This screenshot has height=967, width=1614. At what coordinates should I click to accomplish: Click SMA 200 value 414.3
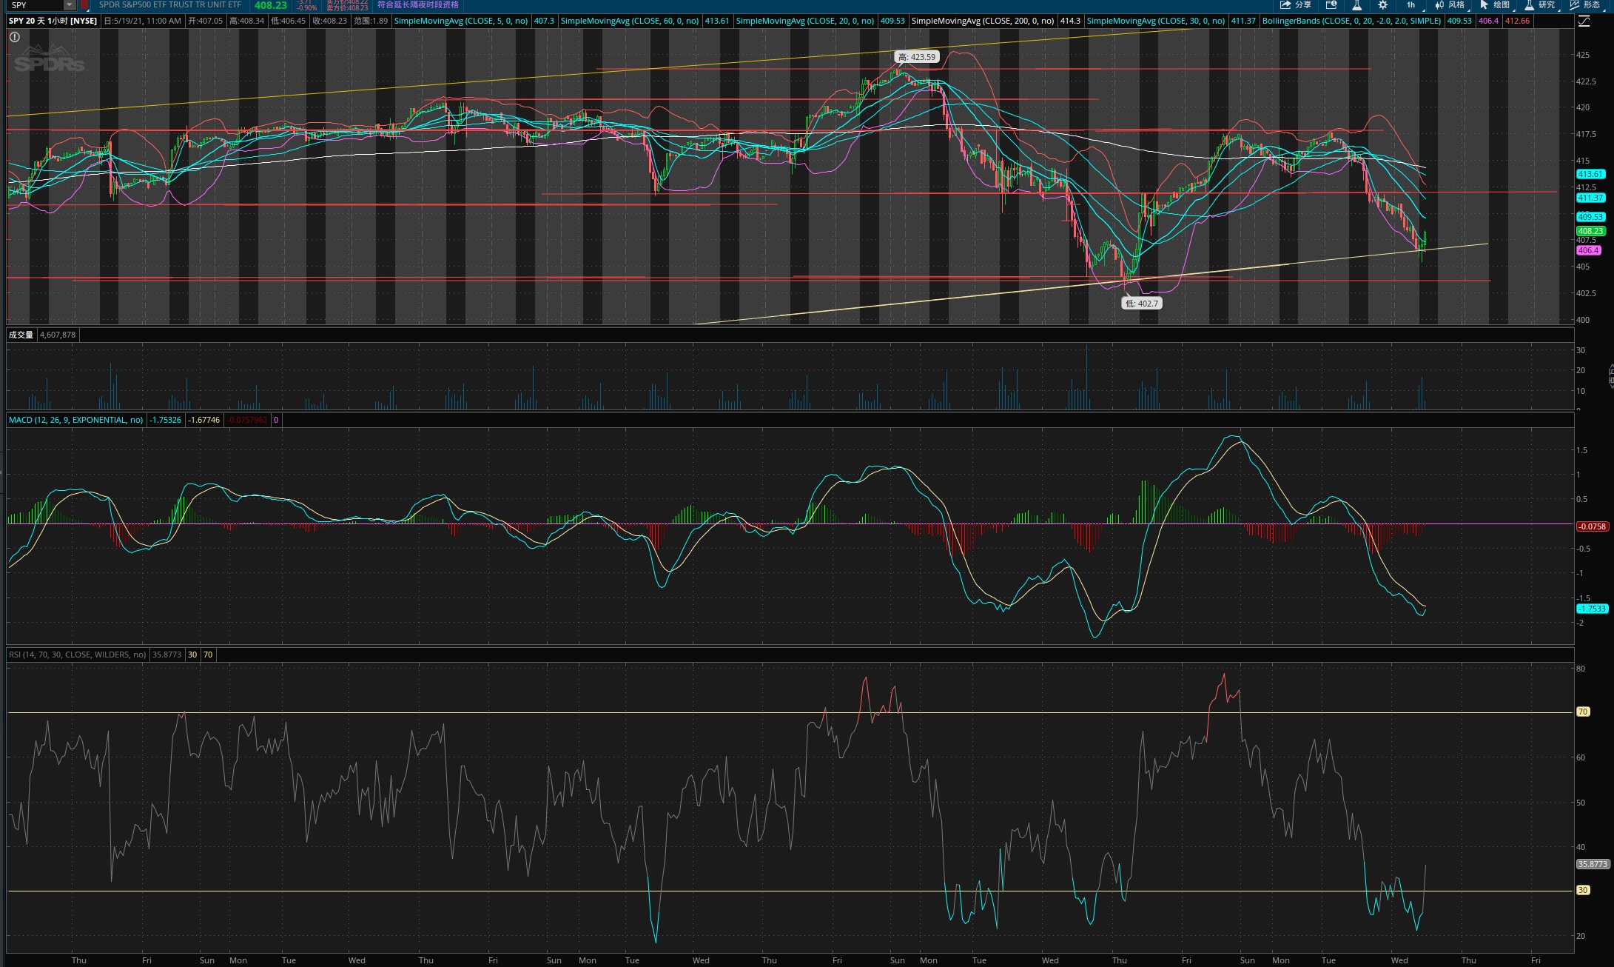point(1070,21)
